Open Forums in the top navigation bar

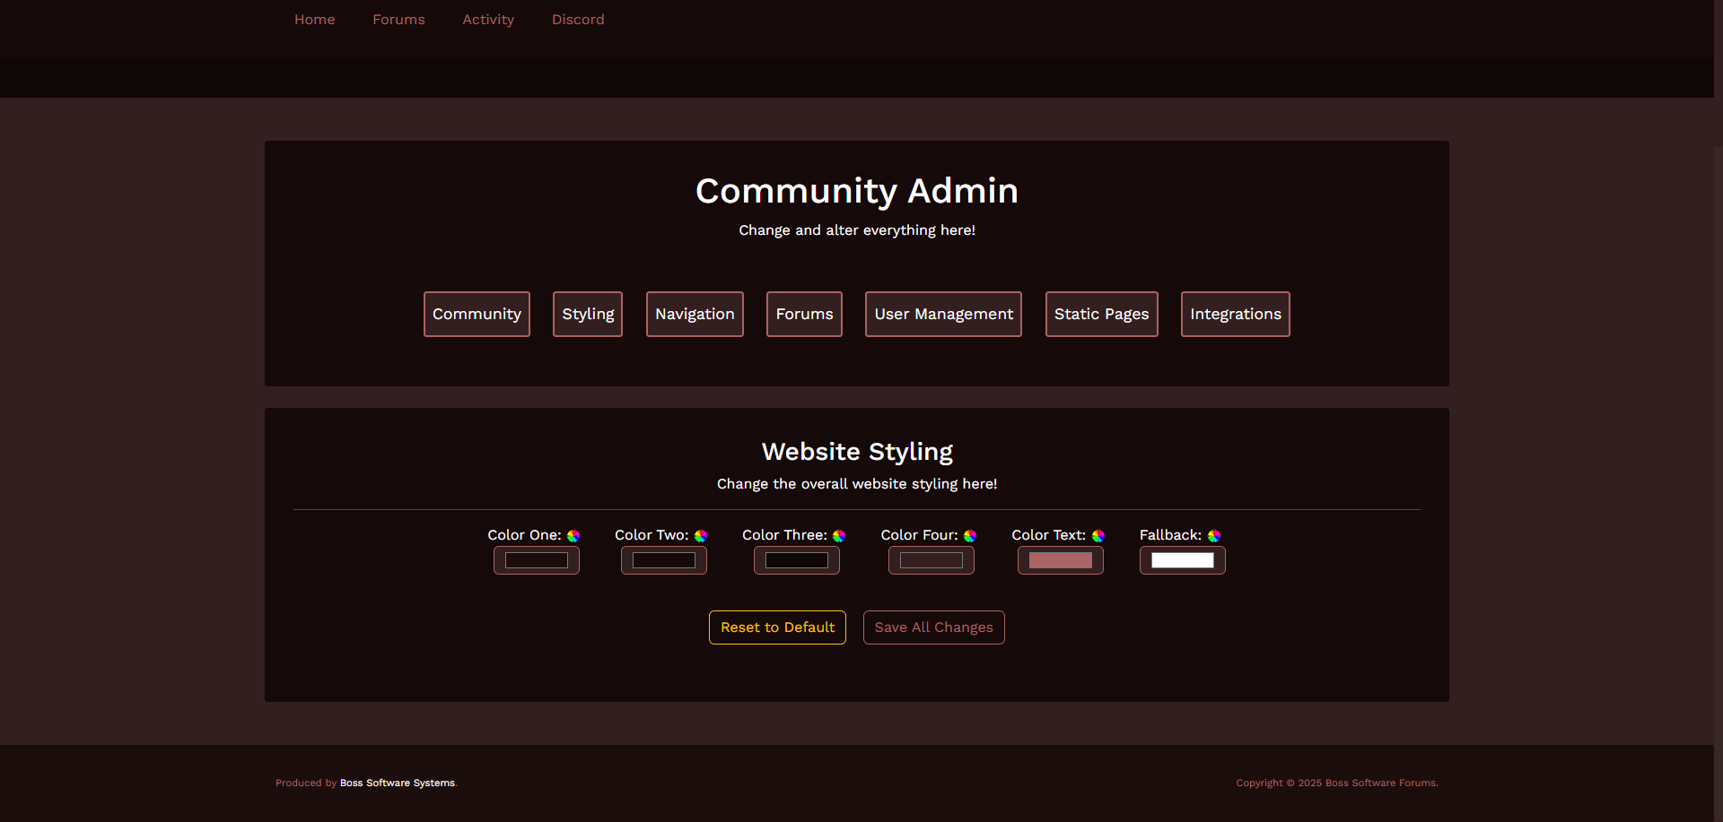coord(399,20)
